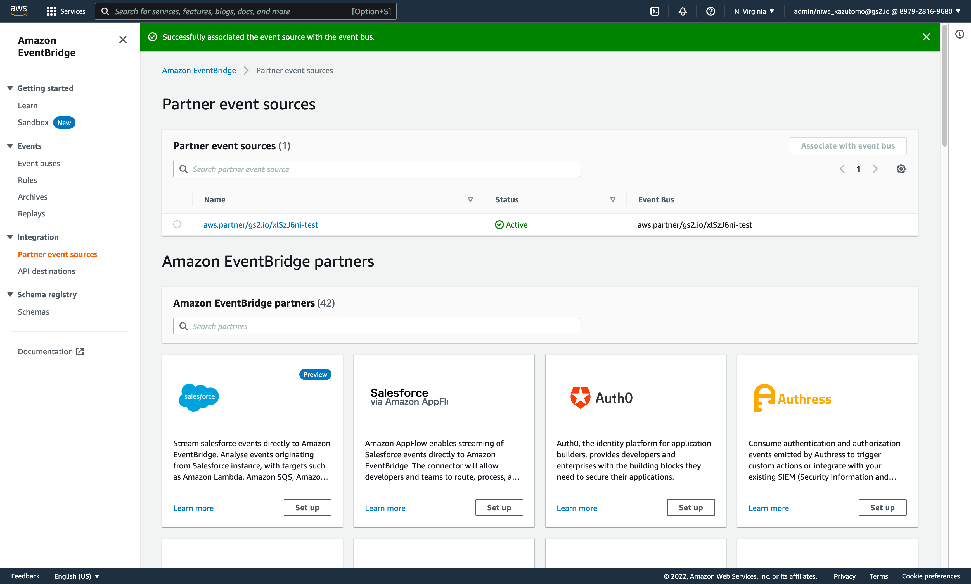Sort by the Status column

[x=613, y=200]
